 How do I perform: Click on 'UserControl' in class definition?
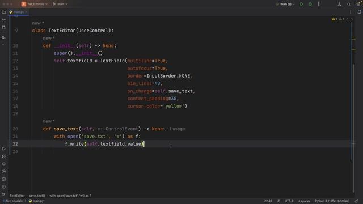coord(93,31)
